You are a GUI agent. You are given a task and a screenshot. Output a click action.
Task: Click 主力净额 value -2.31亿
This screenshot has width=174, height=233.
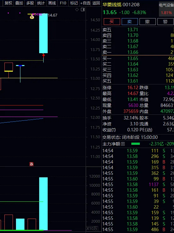pyautogui.click(x=156, y=144)
